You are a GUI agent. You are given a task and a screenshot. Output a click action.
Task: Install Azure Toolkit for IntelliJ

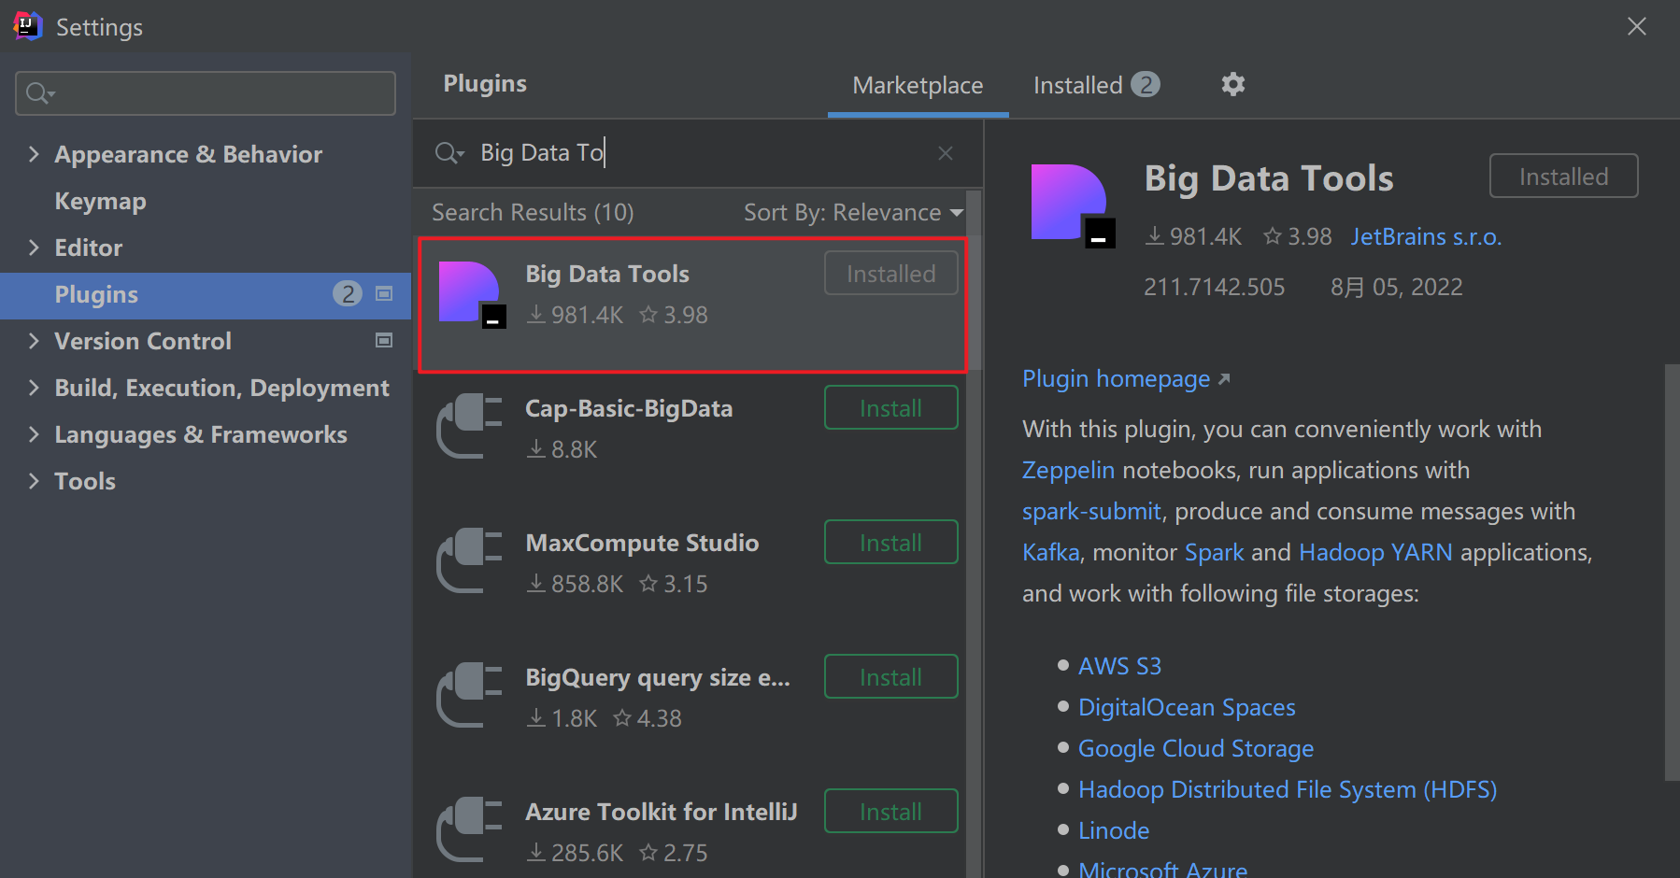pos(891,812)
